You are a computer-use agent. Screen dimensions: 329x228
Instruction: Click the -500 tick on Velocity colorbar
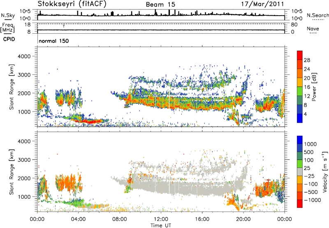click(x=311, y=192)
